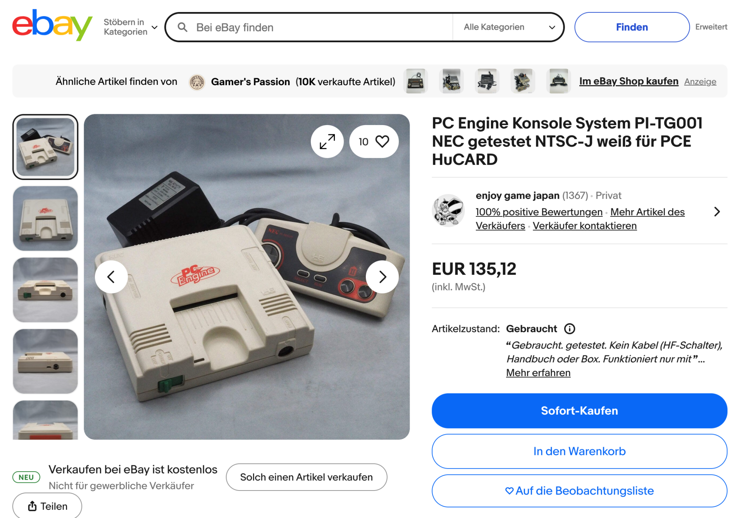This screenshot has width=744, height=518.
Task: Click the Gamer's Passion shop logo
Action: coord(197,82)
